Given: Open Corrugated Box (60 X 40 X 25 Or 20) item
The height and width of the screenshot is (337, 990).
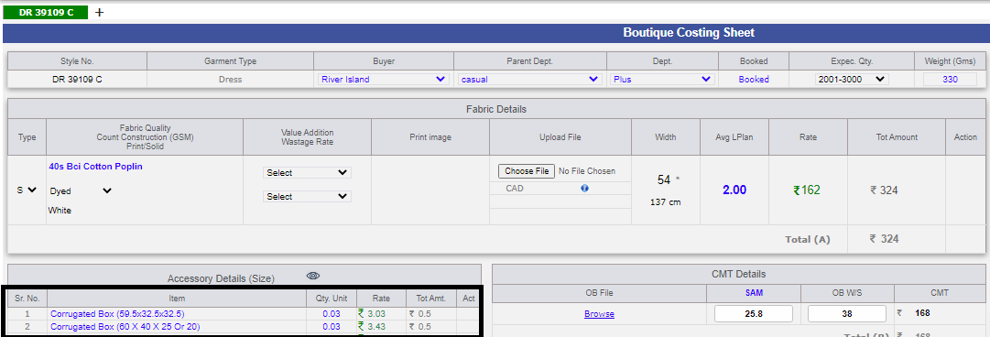Looking at the screenshot, I should (x=125, y=326).
